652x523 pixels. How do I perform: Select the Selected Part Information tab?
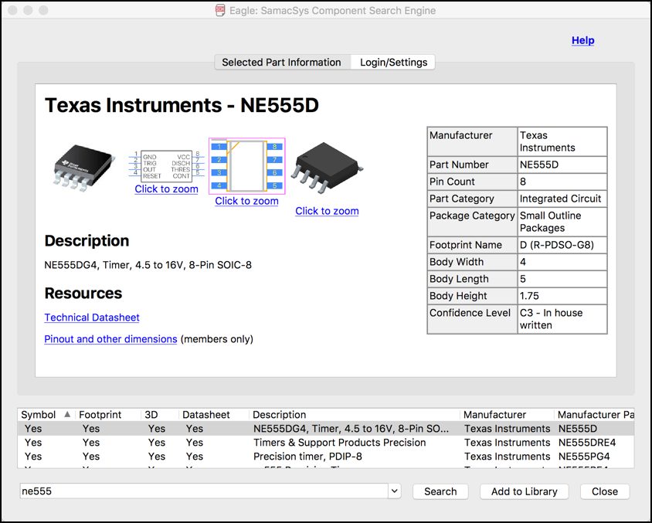coord(281,63)
